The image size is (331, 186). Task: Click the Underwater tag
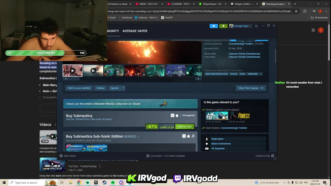pyautogui.click(x=253, y=74)
